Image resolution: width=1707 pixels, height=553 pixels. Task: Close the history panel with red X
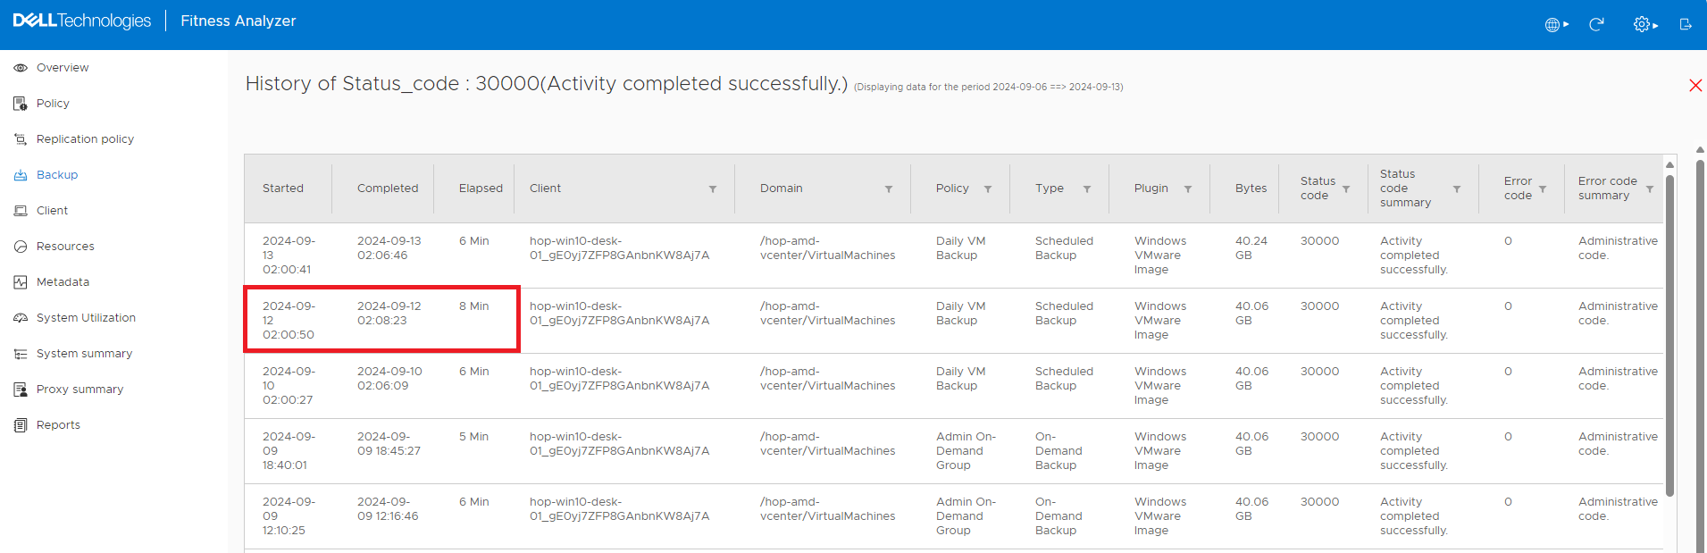[x=1694, y=86]
